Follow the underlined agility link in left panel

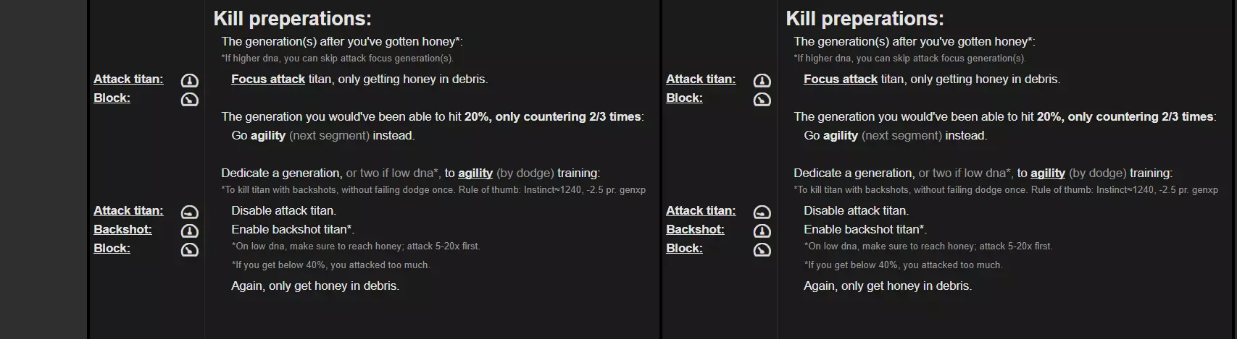point(475,173)
